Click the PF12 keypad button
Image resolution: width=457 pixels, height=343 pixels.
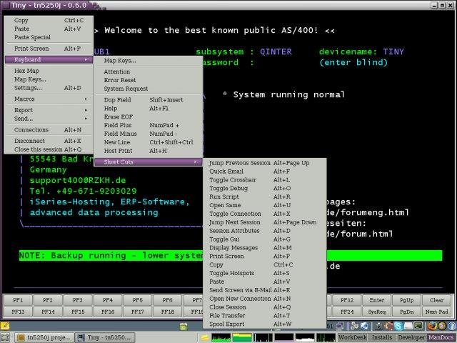[347, 300]
